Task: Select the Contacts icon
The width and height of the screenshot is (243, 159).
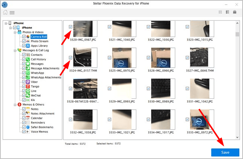Action: click(28, 55)
